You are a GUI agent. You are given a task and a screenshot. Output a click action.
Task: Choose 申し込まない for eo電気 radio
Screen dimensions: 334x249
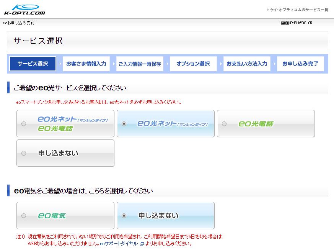tap(124, 216)
